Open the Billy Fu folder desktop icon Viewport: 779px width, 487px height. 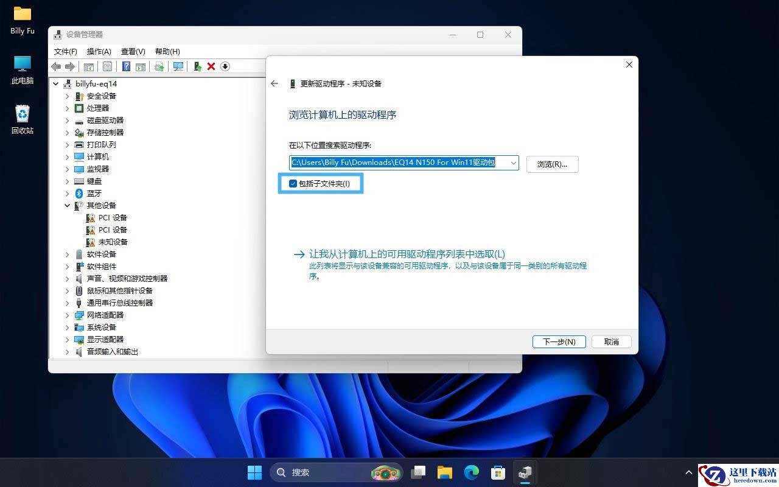(x=23, y=19)
